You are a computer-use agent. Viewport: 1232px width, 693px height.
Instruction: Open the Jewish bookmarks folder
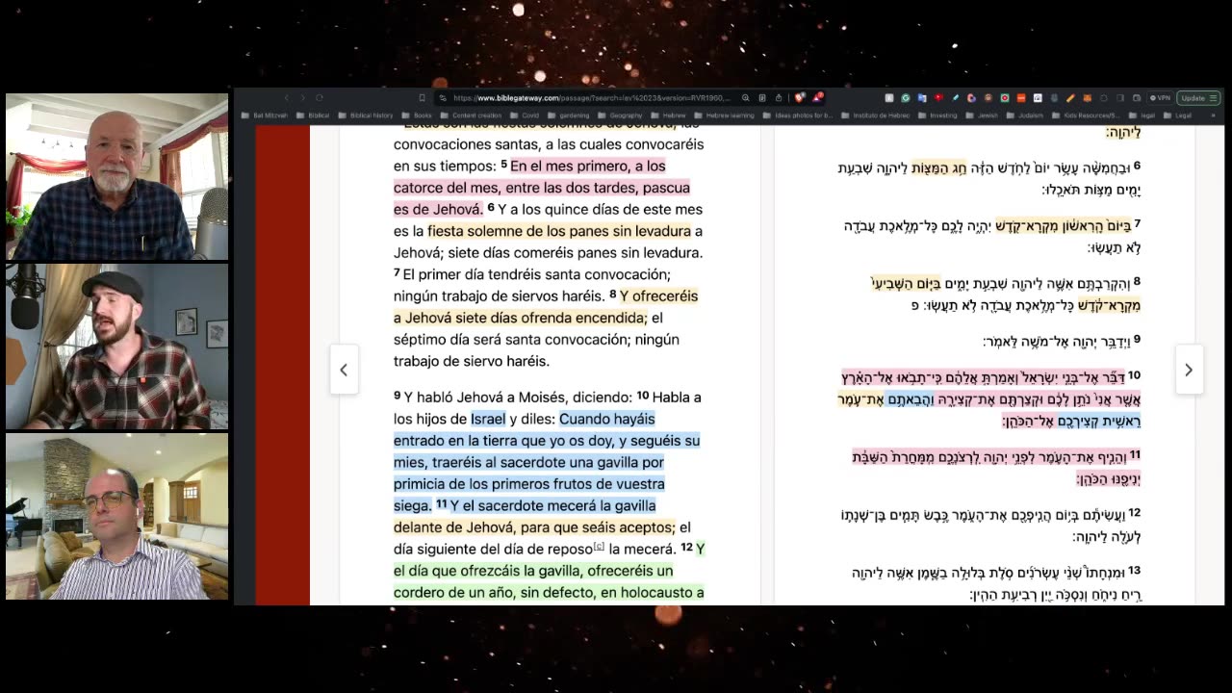point(982,115)
